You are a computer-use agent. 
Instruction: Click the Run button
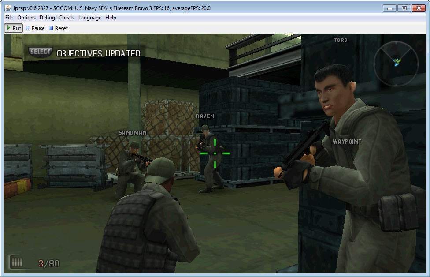(x=14, y=28)
